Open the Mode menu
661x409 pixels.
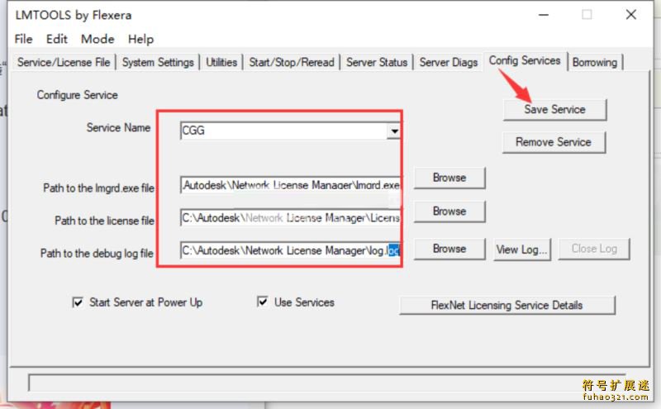coord(97,39)
